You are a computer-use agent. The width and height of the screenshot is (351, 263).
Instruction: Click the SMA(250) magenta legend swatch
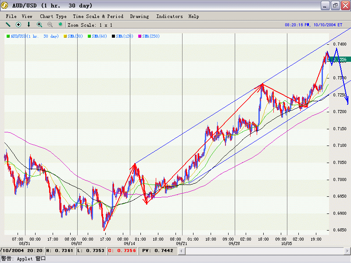pyautogui.click(x=140, y=36)
